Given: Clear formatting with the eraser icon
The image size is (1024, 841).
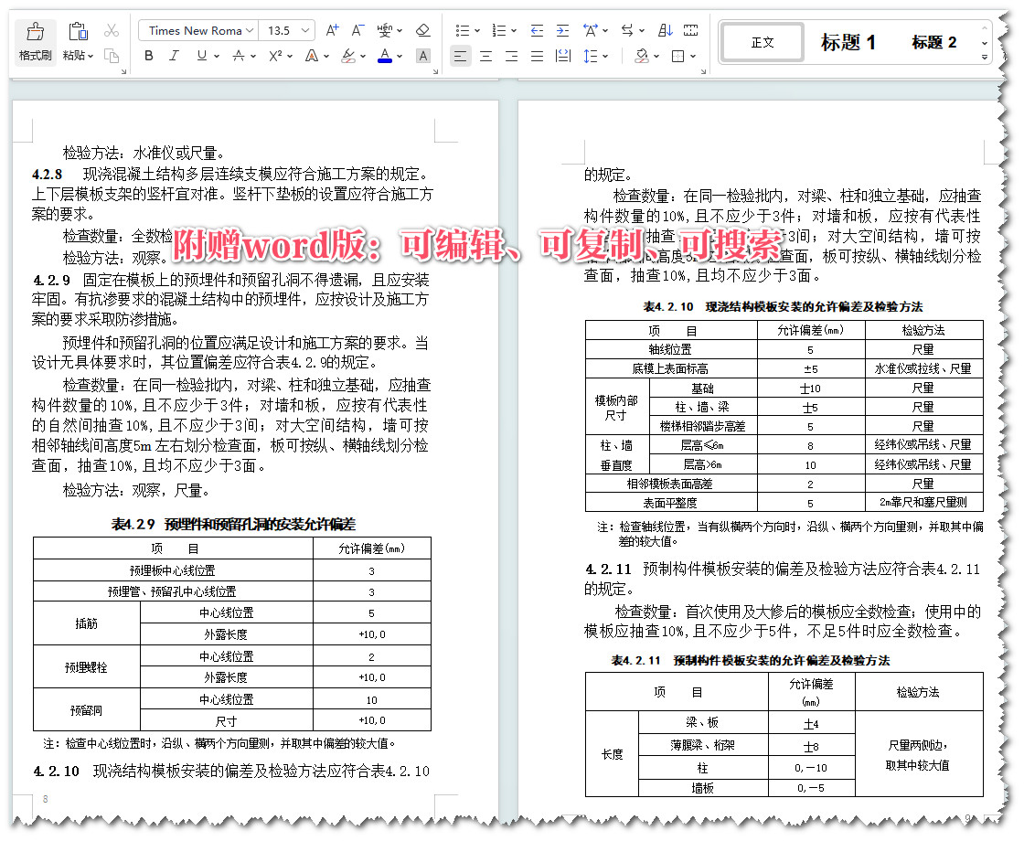Looking at the screenshot, I should click(422, 30).
